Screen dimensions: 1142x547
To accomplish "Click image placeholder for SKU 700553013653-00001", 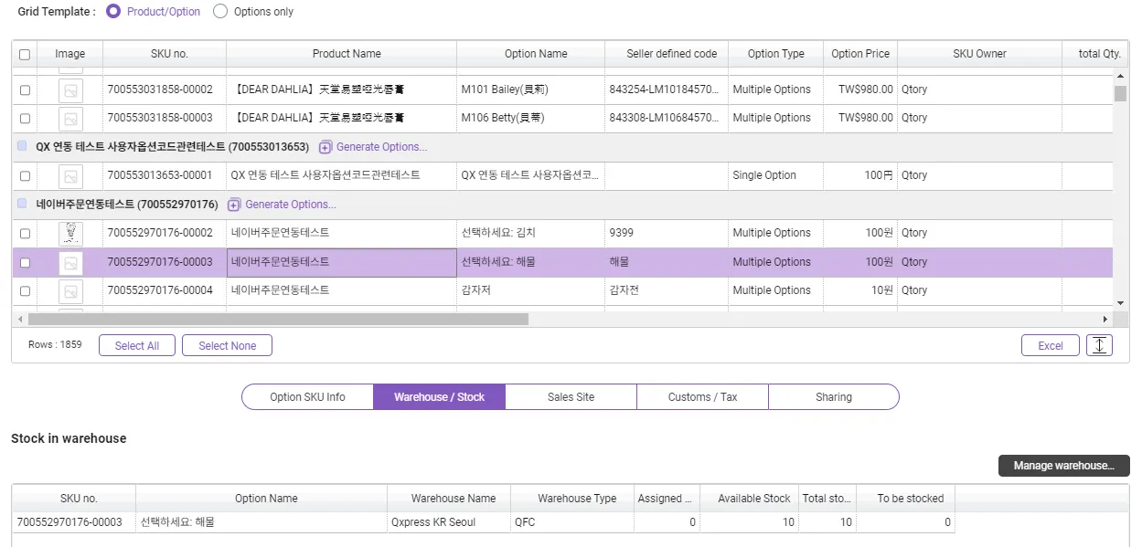I will click(x=70, y=175).
